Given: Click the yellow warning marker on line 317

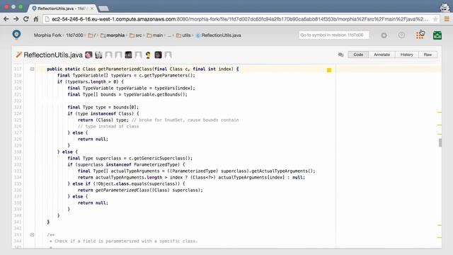Looking at the screenshot, I should coord(328,70).
